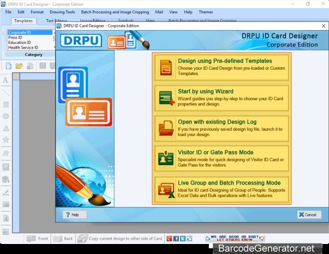Switch to the Back side of card

(x=63, y=238)
